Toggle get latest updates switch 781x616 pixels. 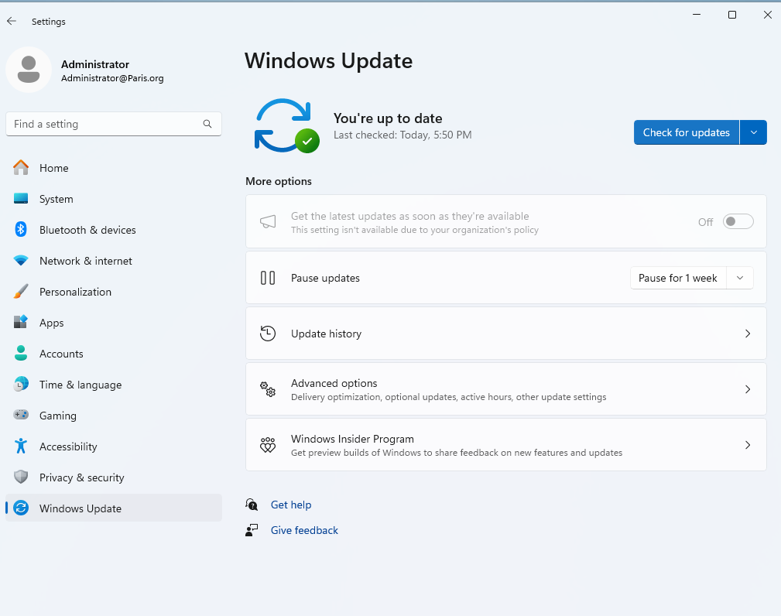click(738, 221)
